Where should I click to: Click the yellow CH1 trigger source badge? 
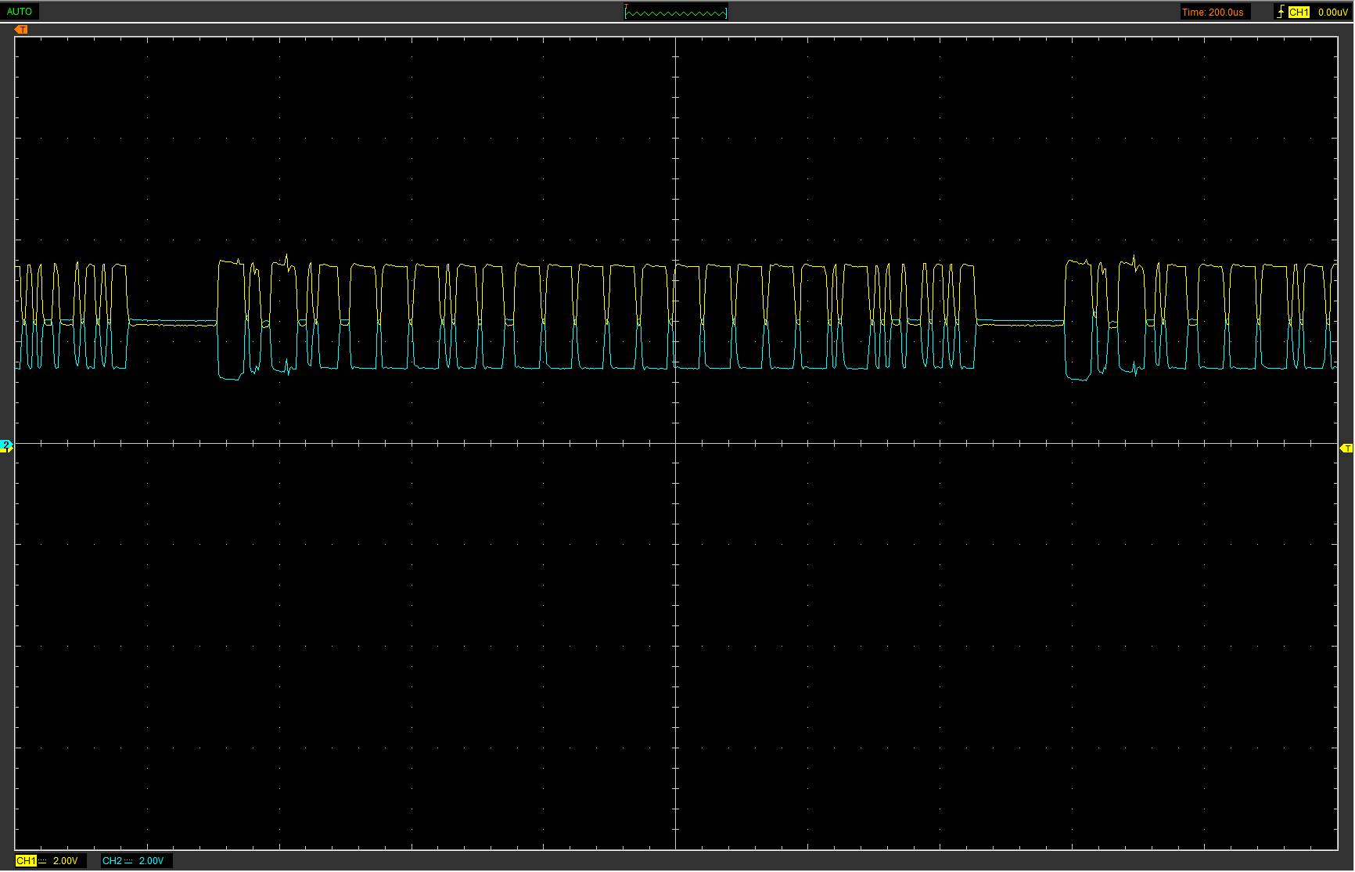click(x=1299, y=12)
